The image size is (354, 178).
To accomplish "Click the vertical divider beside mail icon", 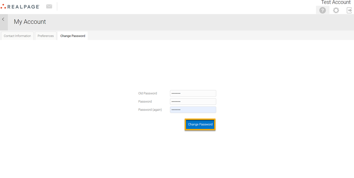I will pos(57,6).
